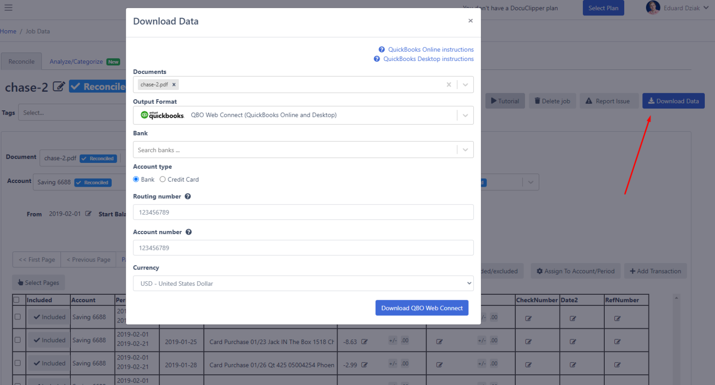The width and height of the screenshot is (715, 385).
Task: Select the Credit Card radio button
Action: point(162,179)
